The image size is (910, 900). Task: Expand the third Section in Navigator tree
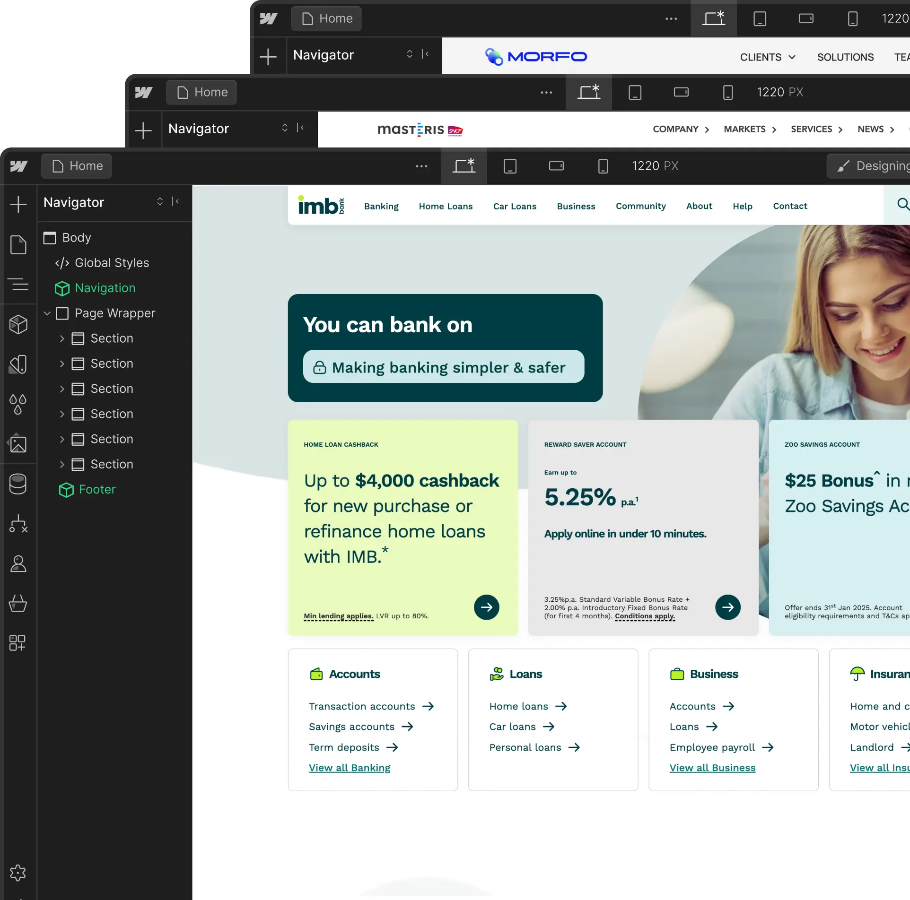(62, 389)
